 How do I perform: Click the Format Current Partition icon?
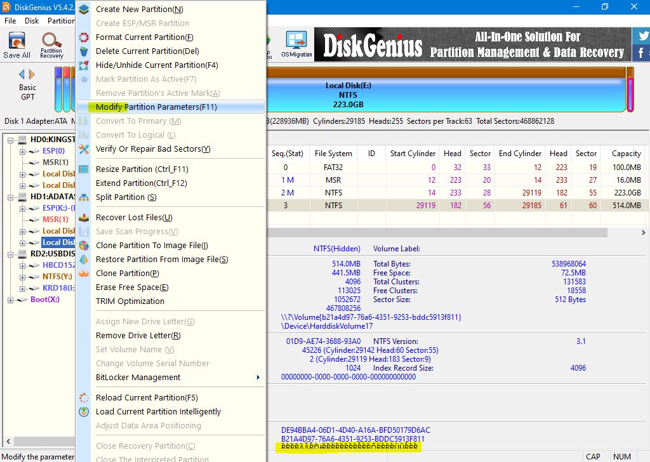click(84, 37)
